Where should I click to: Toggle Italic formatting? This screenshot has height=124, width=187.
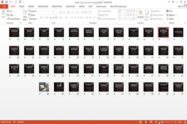44,18
